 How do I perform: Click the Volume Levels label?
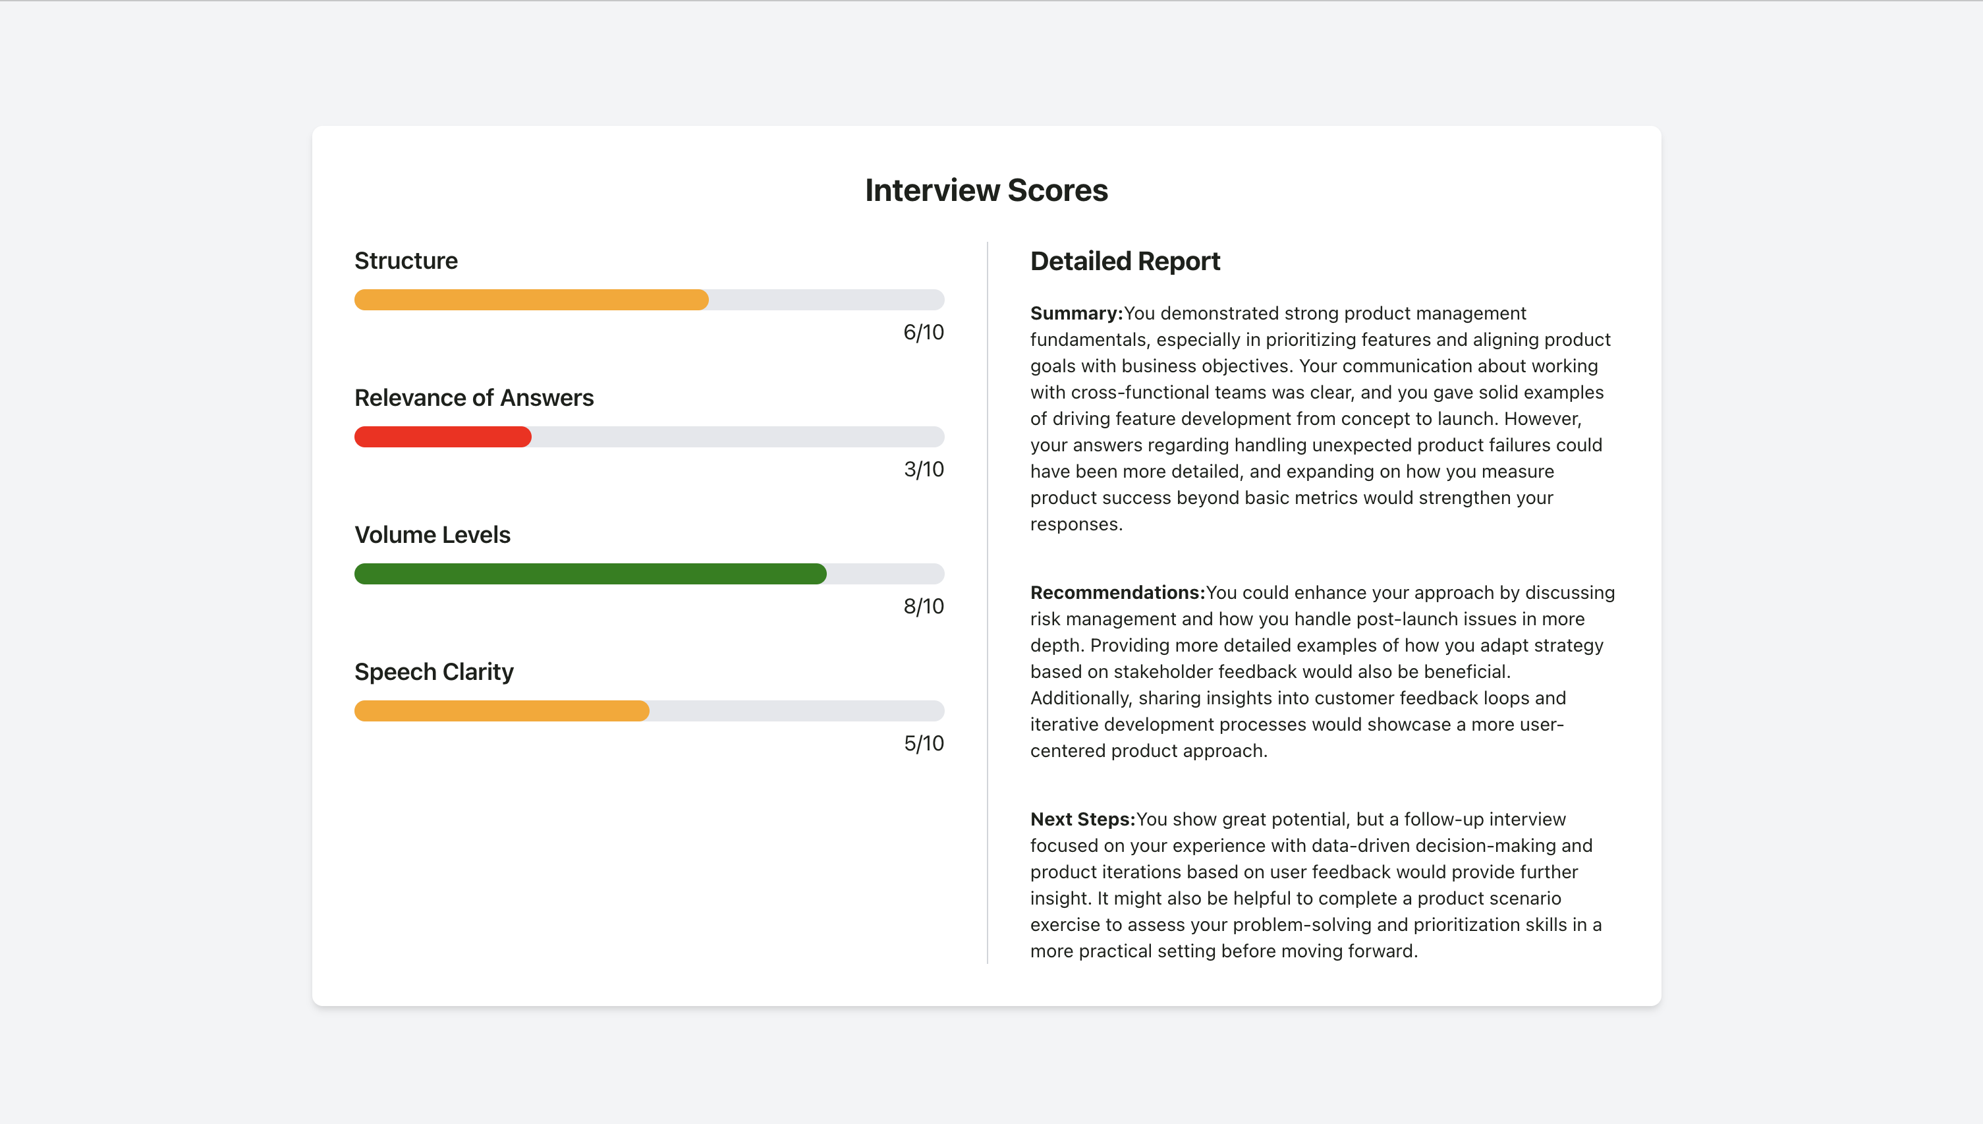432,535
